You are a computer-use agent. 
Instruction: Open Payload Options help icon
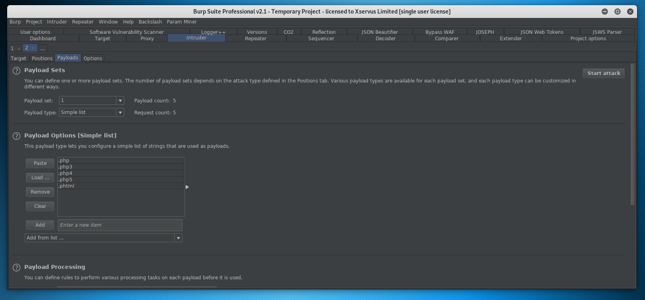point(16,136)
